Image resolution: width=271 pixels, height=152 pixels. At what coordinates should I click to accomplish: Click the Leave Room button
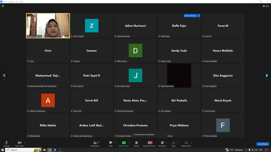(263, 144)
